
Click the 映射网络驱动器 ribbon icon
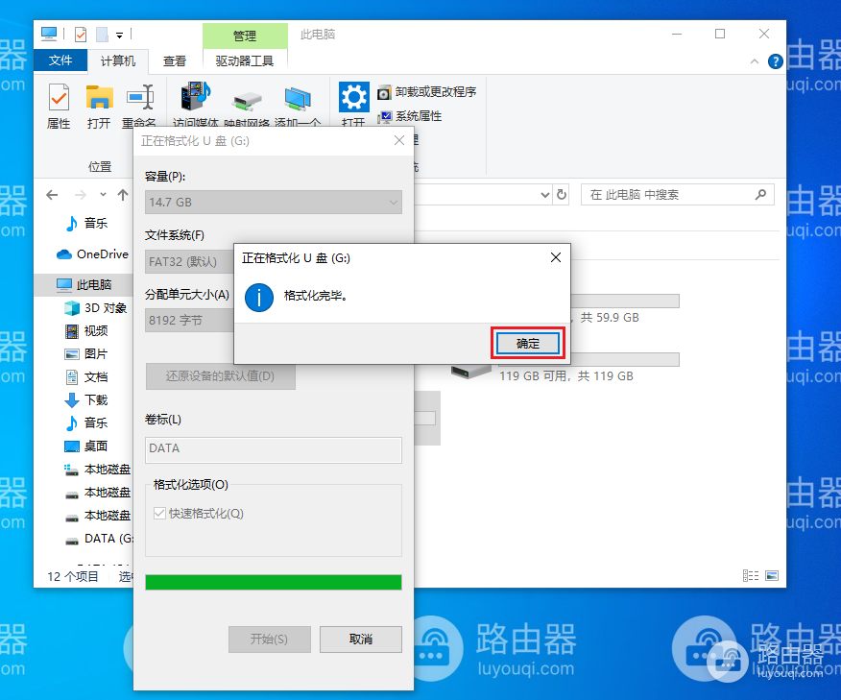tap(247, 108)
